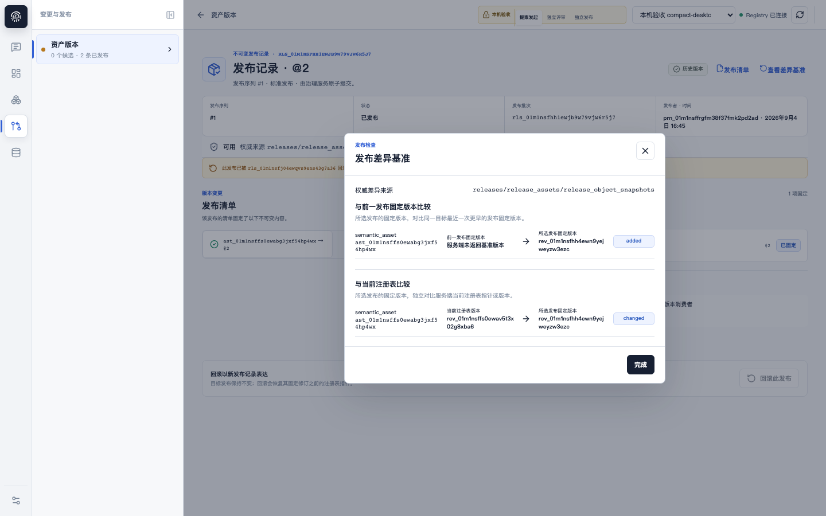The image size is (826, 516).
Task: Click the added status badge
Action: tap(634, 241)
